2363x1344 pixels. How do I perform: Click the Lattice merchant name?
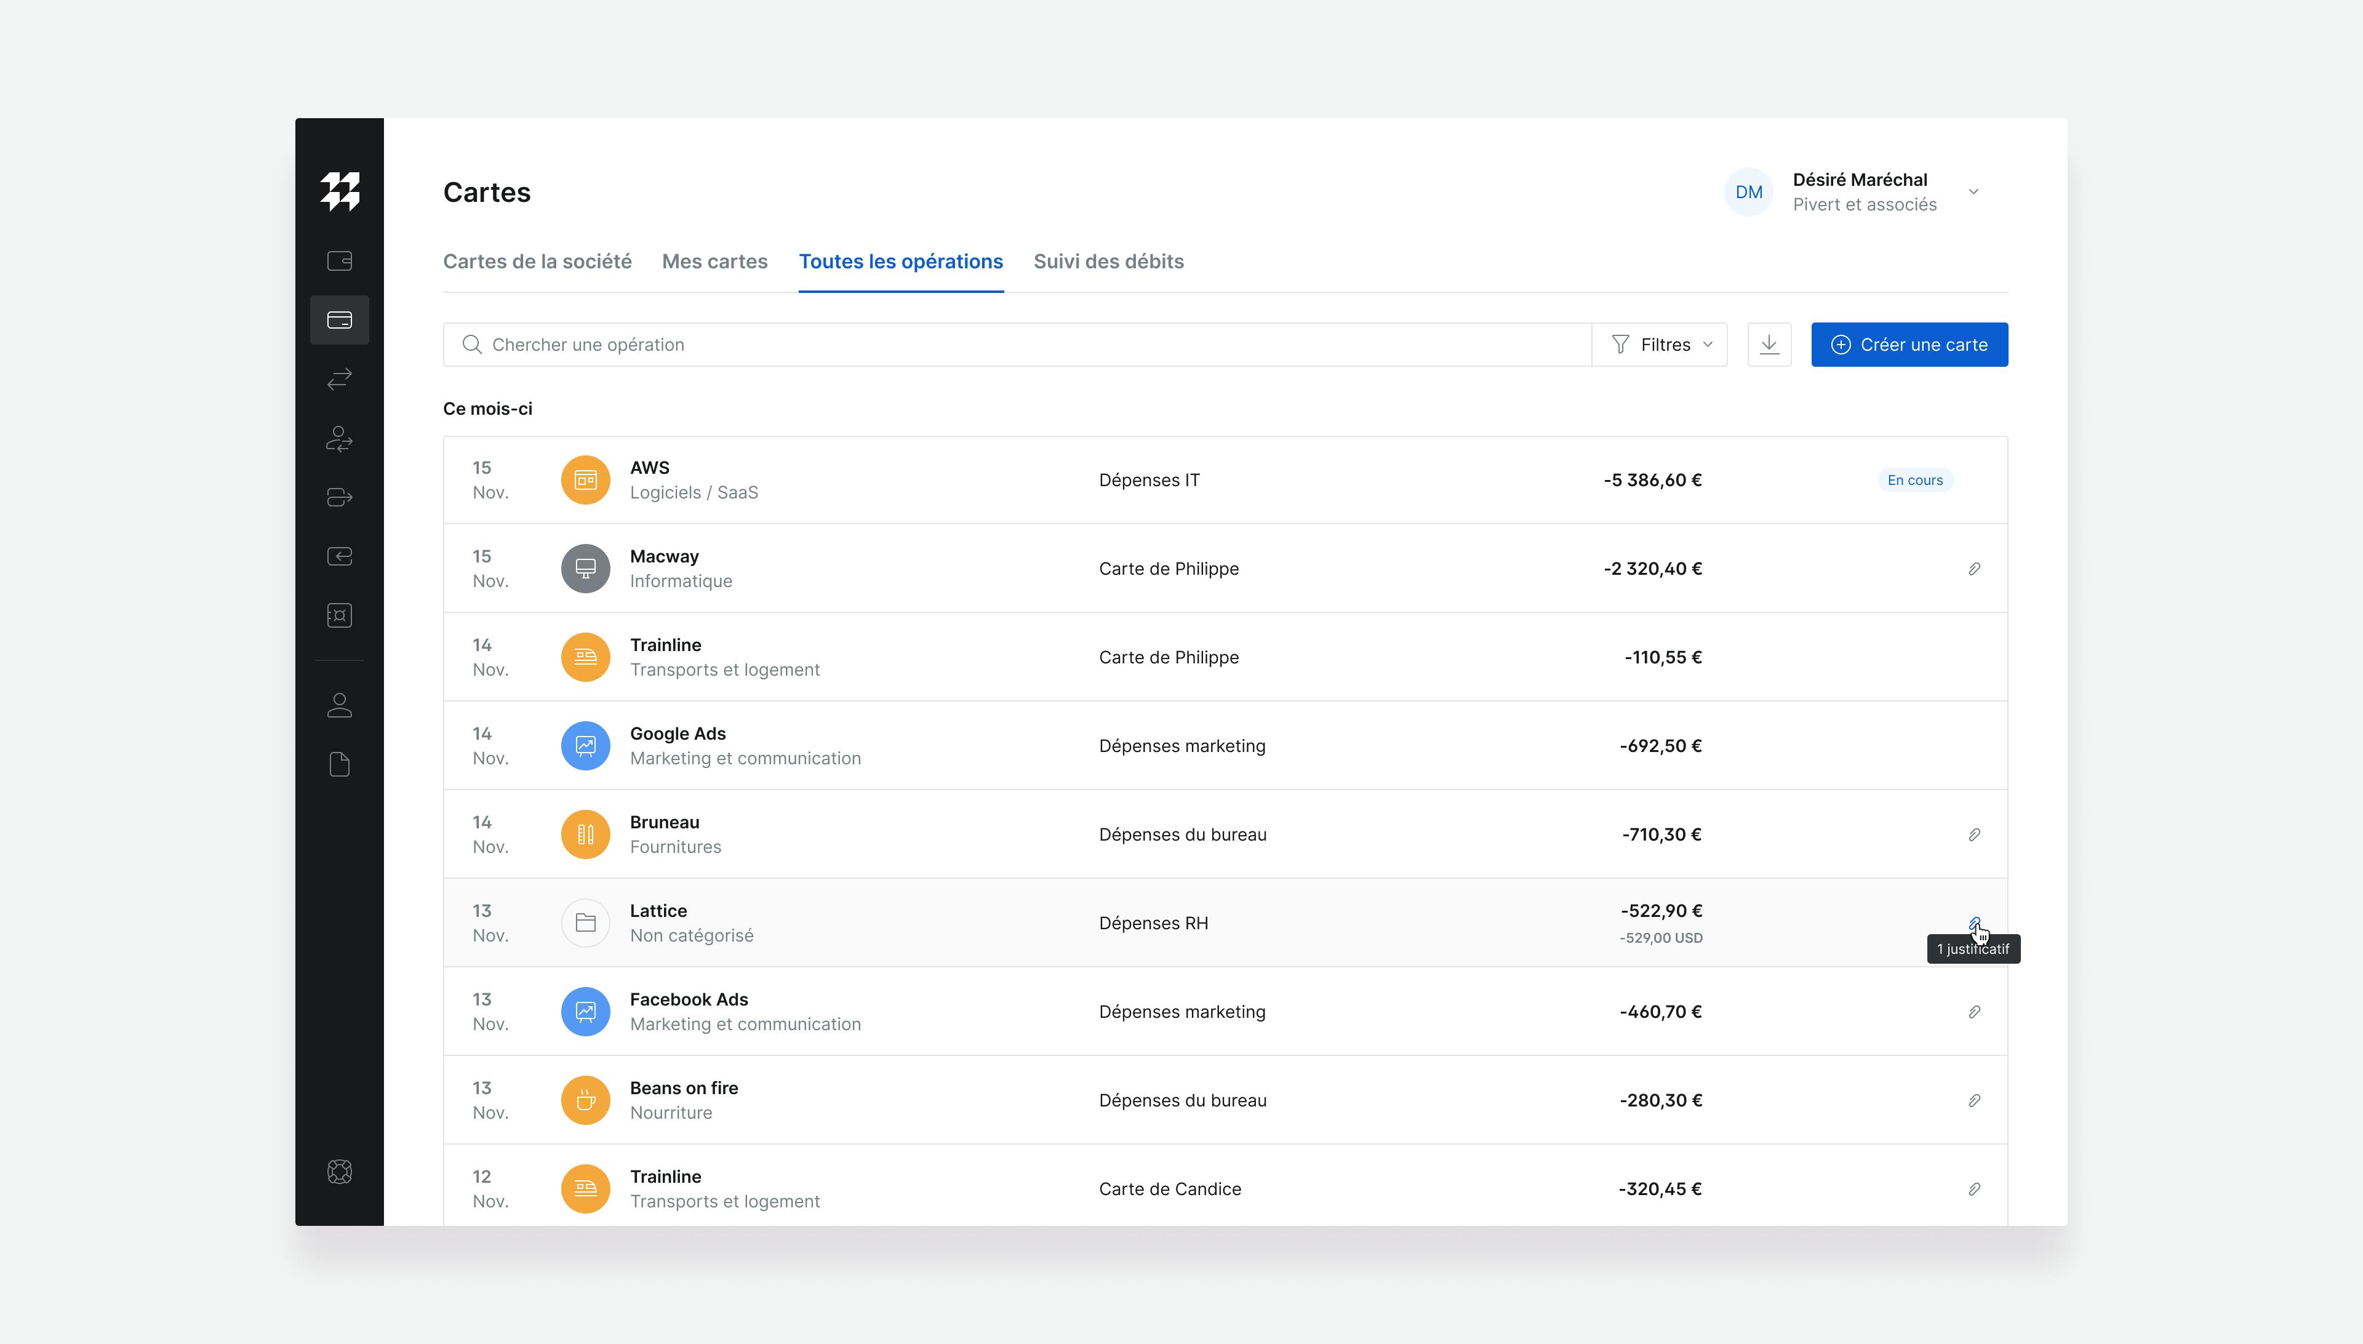658,911
